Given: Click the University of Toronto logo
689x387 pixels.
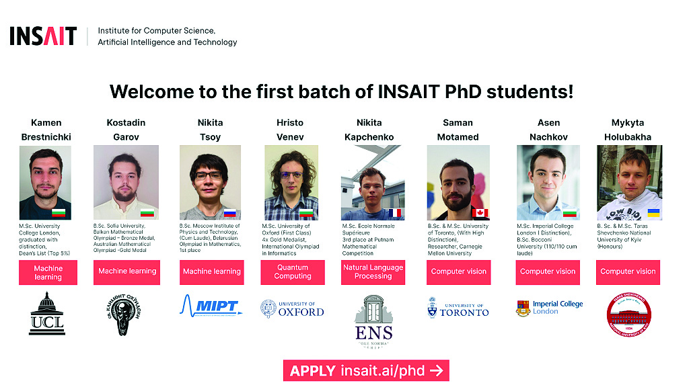Looking at the screenshot, I should pos(458,308).
